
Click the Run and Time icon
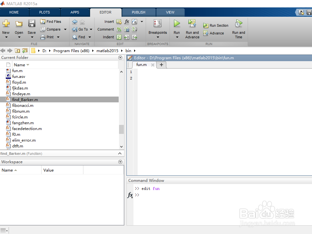pos(239,23)
